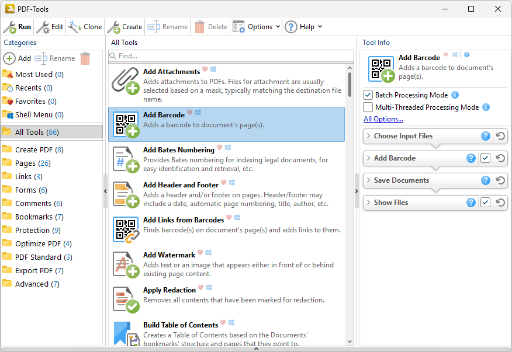Toggle Batch Processing Mode checkbox
Viewport: 512px width, 352px height.
[x=368, y=95]
